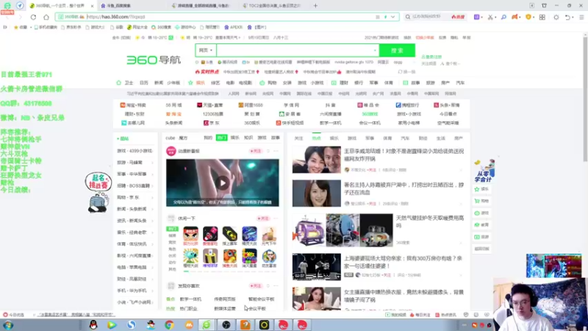Select the first 360 navigation browser tab
Viewport: 588px width, 331px height.
tap(62, 6)
